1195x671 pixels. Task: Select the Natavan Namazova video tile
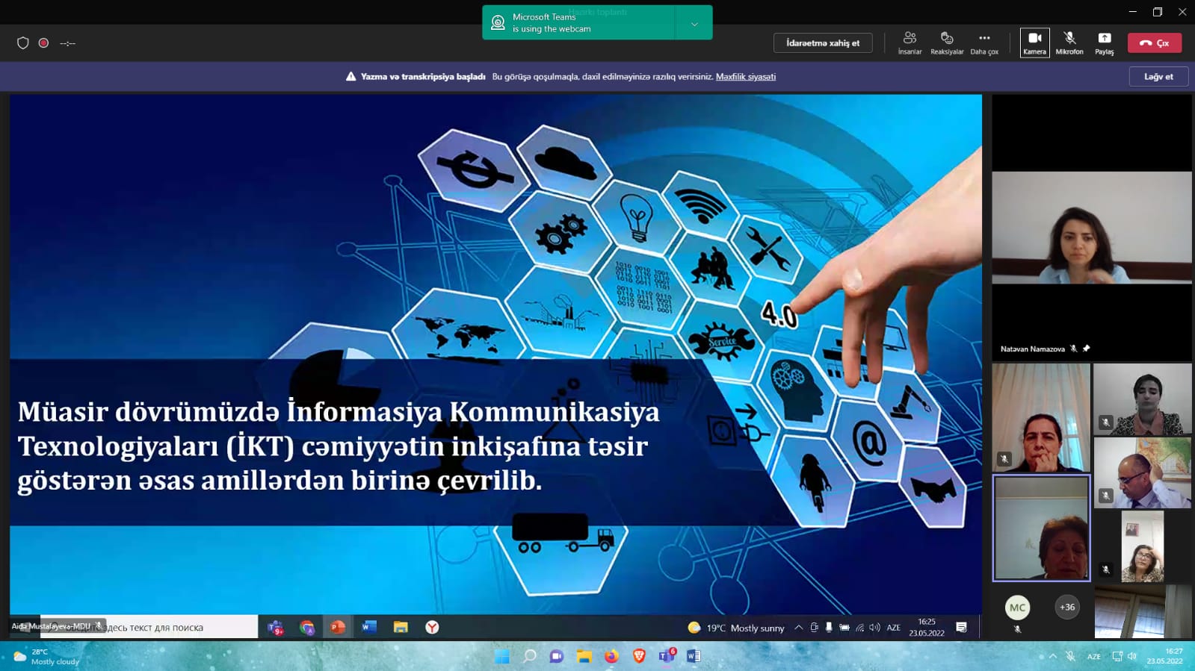click(x=1092, y=228)
